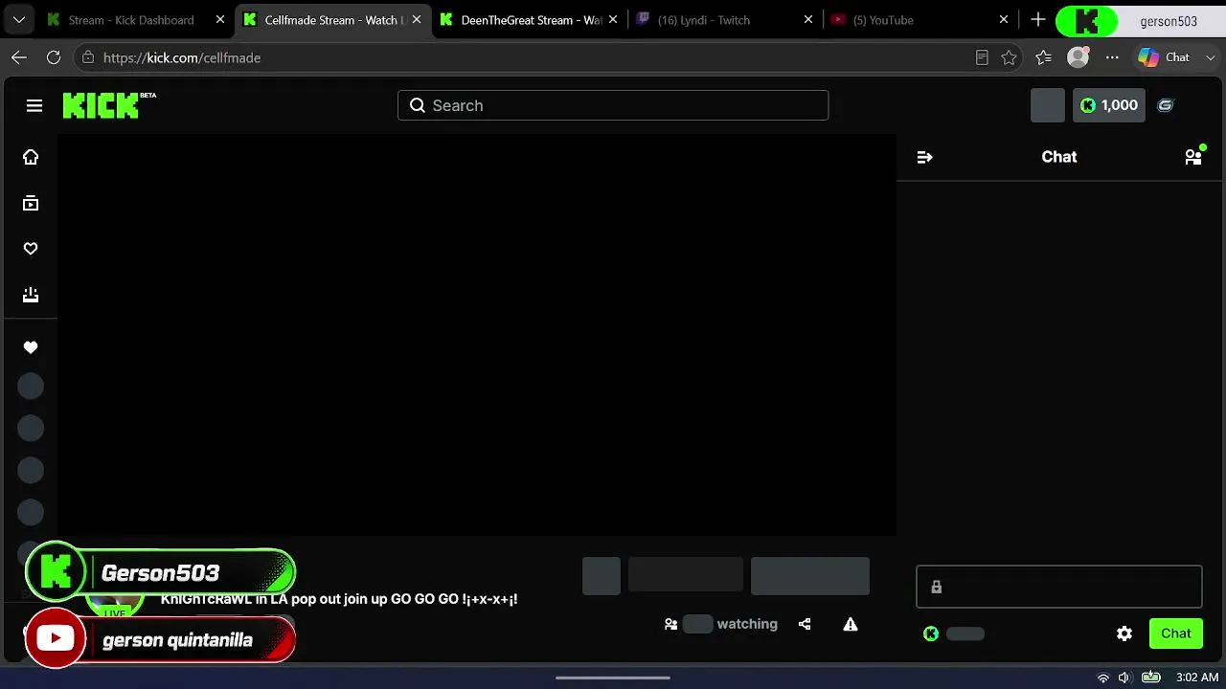Open the browser profile avatar
The image size is (1226, 689).
tap(1078, 57)
